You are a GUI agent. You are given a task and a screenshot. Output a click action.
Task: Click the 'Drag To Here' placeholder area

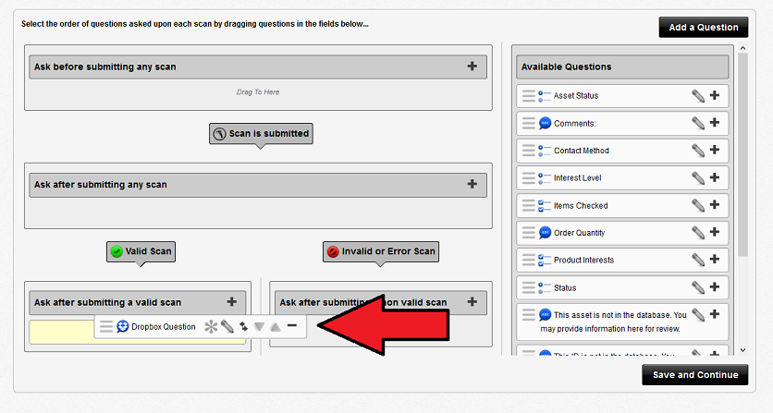point(258,92)
